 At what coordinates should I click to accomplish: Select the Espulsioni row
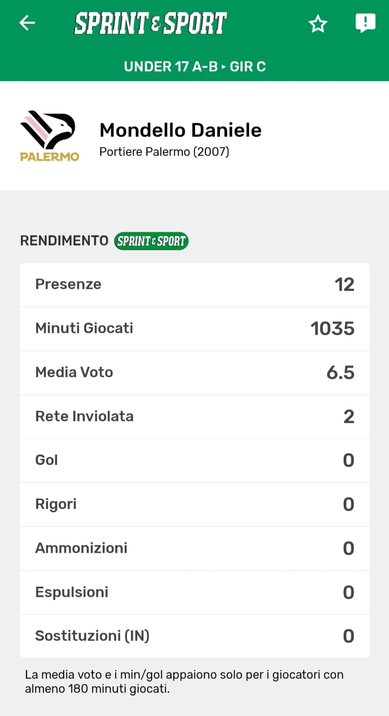pyautogui.click(x=194, y=593)
